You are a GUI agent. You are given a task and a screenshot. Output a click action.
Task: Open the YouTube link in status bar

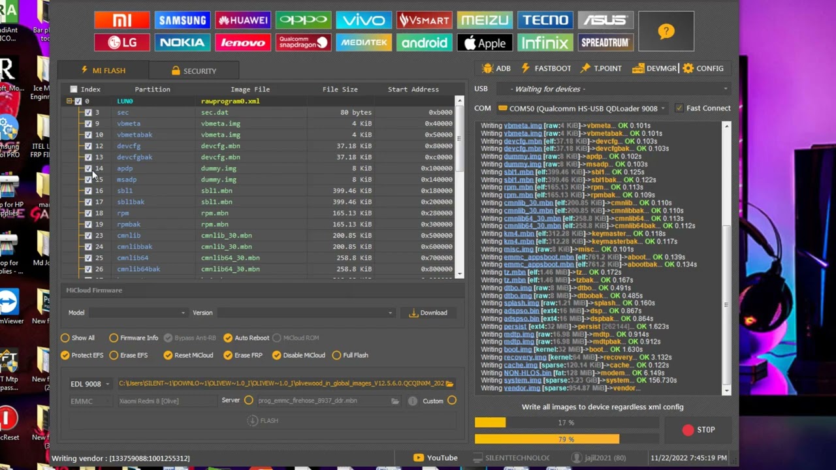[x=434, y=458]
